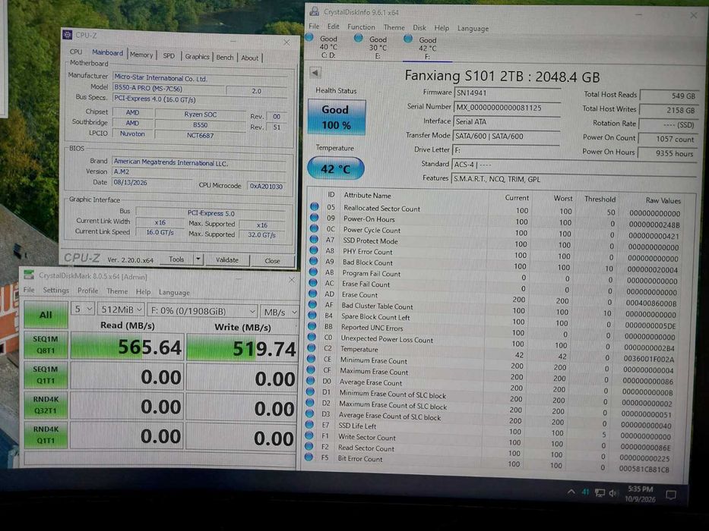
Task: Click status orb of Power-On Hours row
Action: pos(315,217)
